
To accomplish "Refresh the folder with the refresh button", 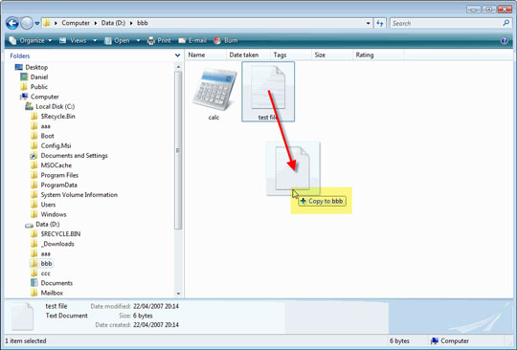I will coord(380,23).
